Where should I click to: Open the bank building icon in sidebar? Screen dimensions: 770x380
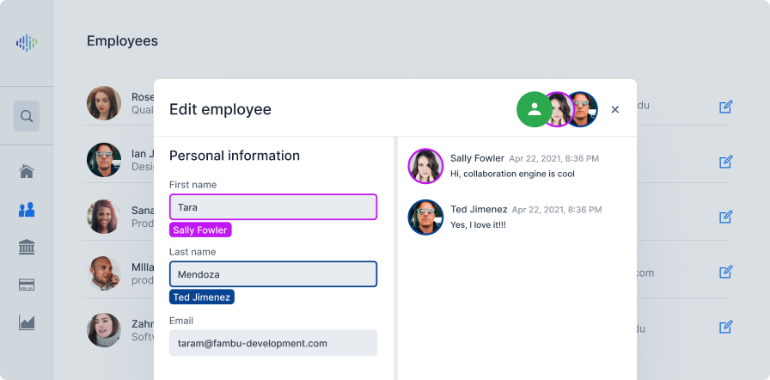[27, 247]
